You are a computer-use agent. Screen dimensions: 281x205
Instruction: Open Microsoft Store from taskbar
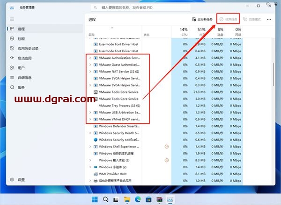pos(148,199)
